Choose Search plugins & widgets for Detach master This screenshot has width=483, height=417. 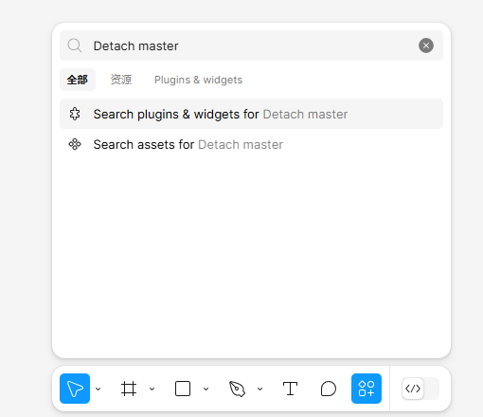click(x=251, y=114)
